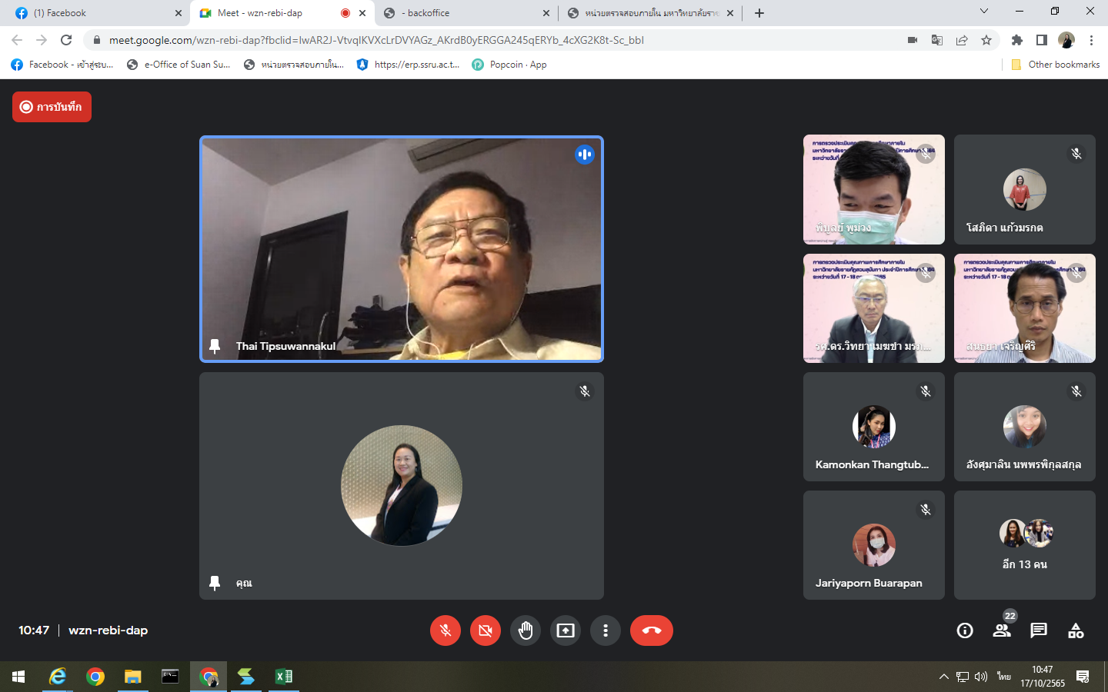The image size is (1108, 692).
Task: Click the Kamonkan Thangtub participant tile
Action: 873,428
